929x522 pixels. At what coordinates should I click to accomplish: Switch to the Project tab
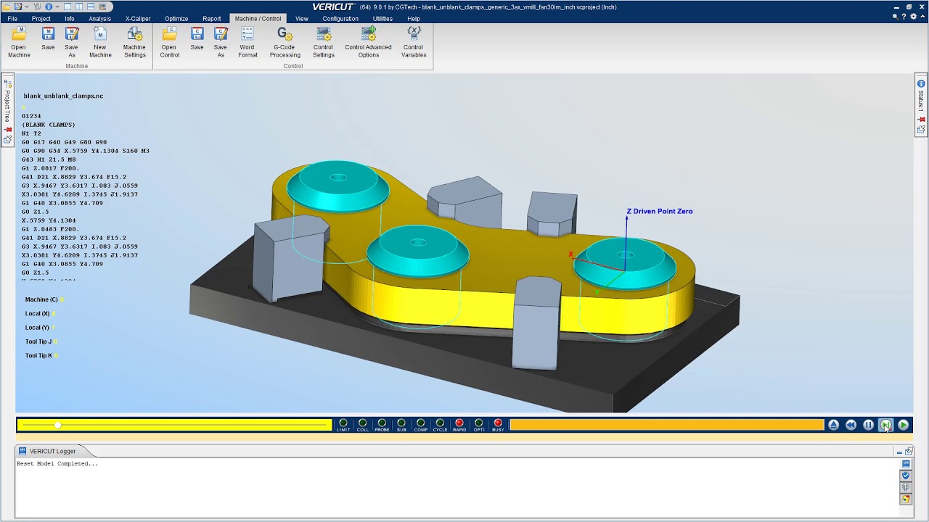coord(41,19)
